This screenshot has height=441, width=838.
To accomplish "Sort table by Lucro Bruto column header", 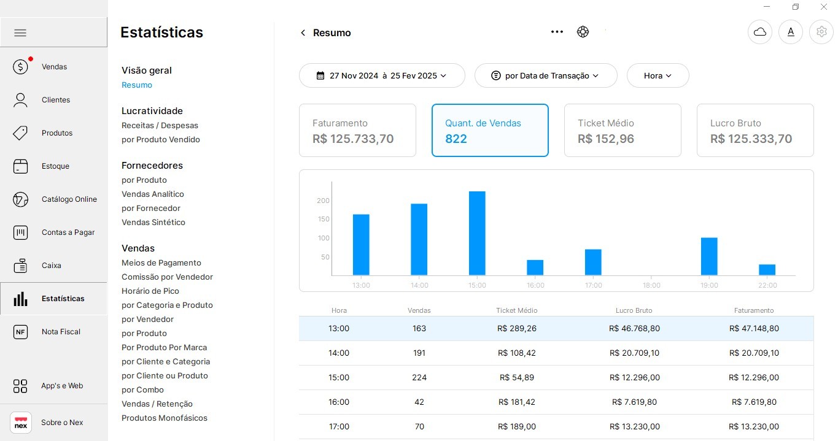I will (634, 310).
